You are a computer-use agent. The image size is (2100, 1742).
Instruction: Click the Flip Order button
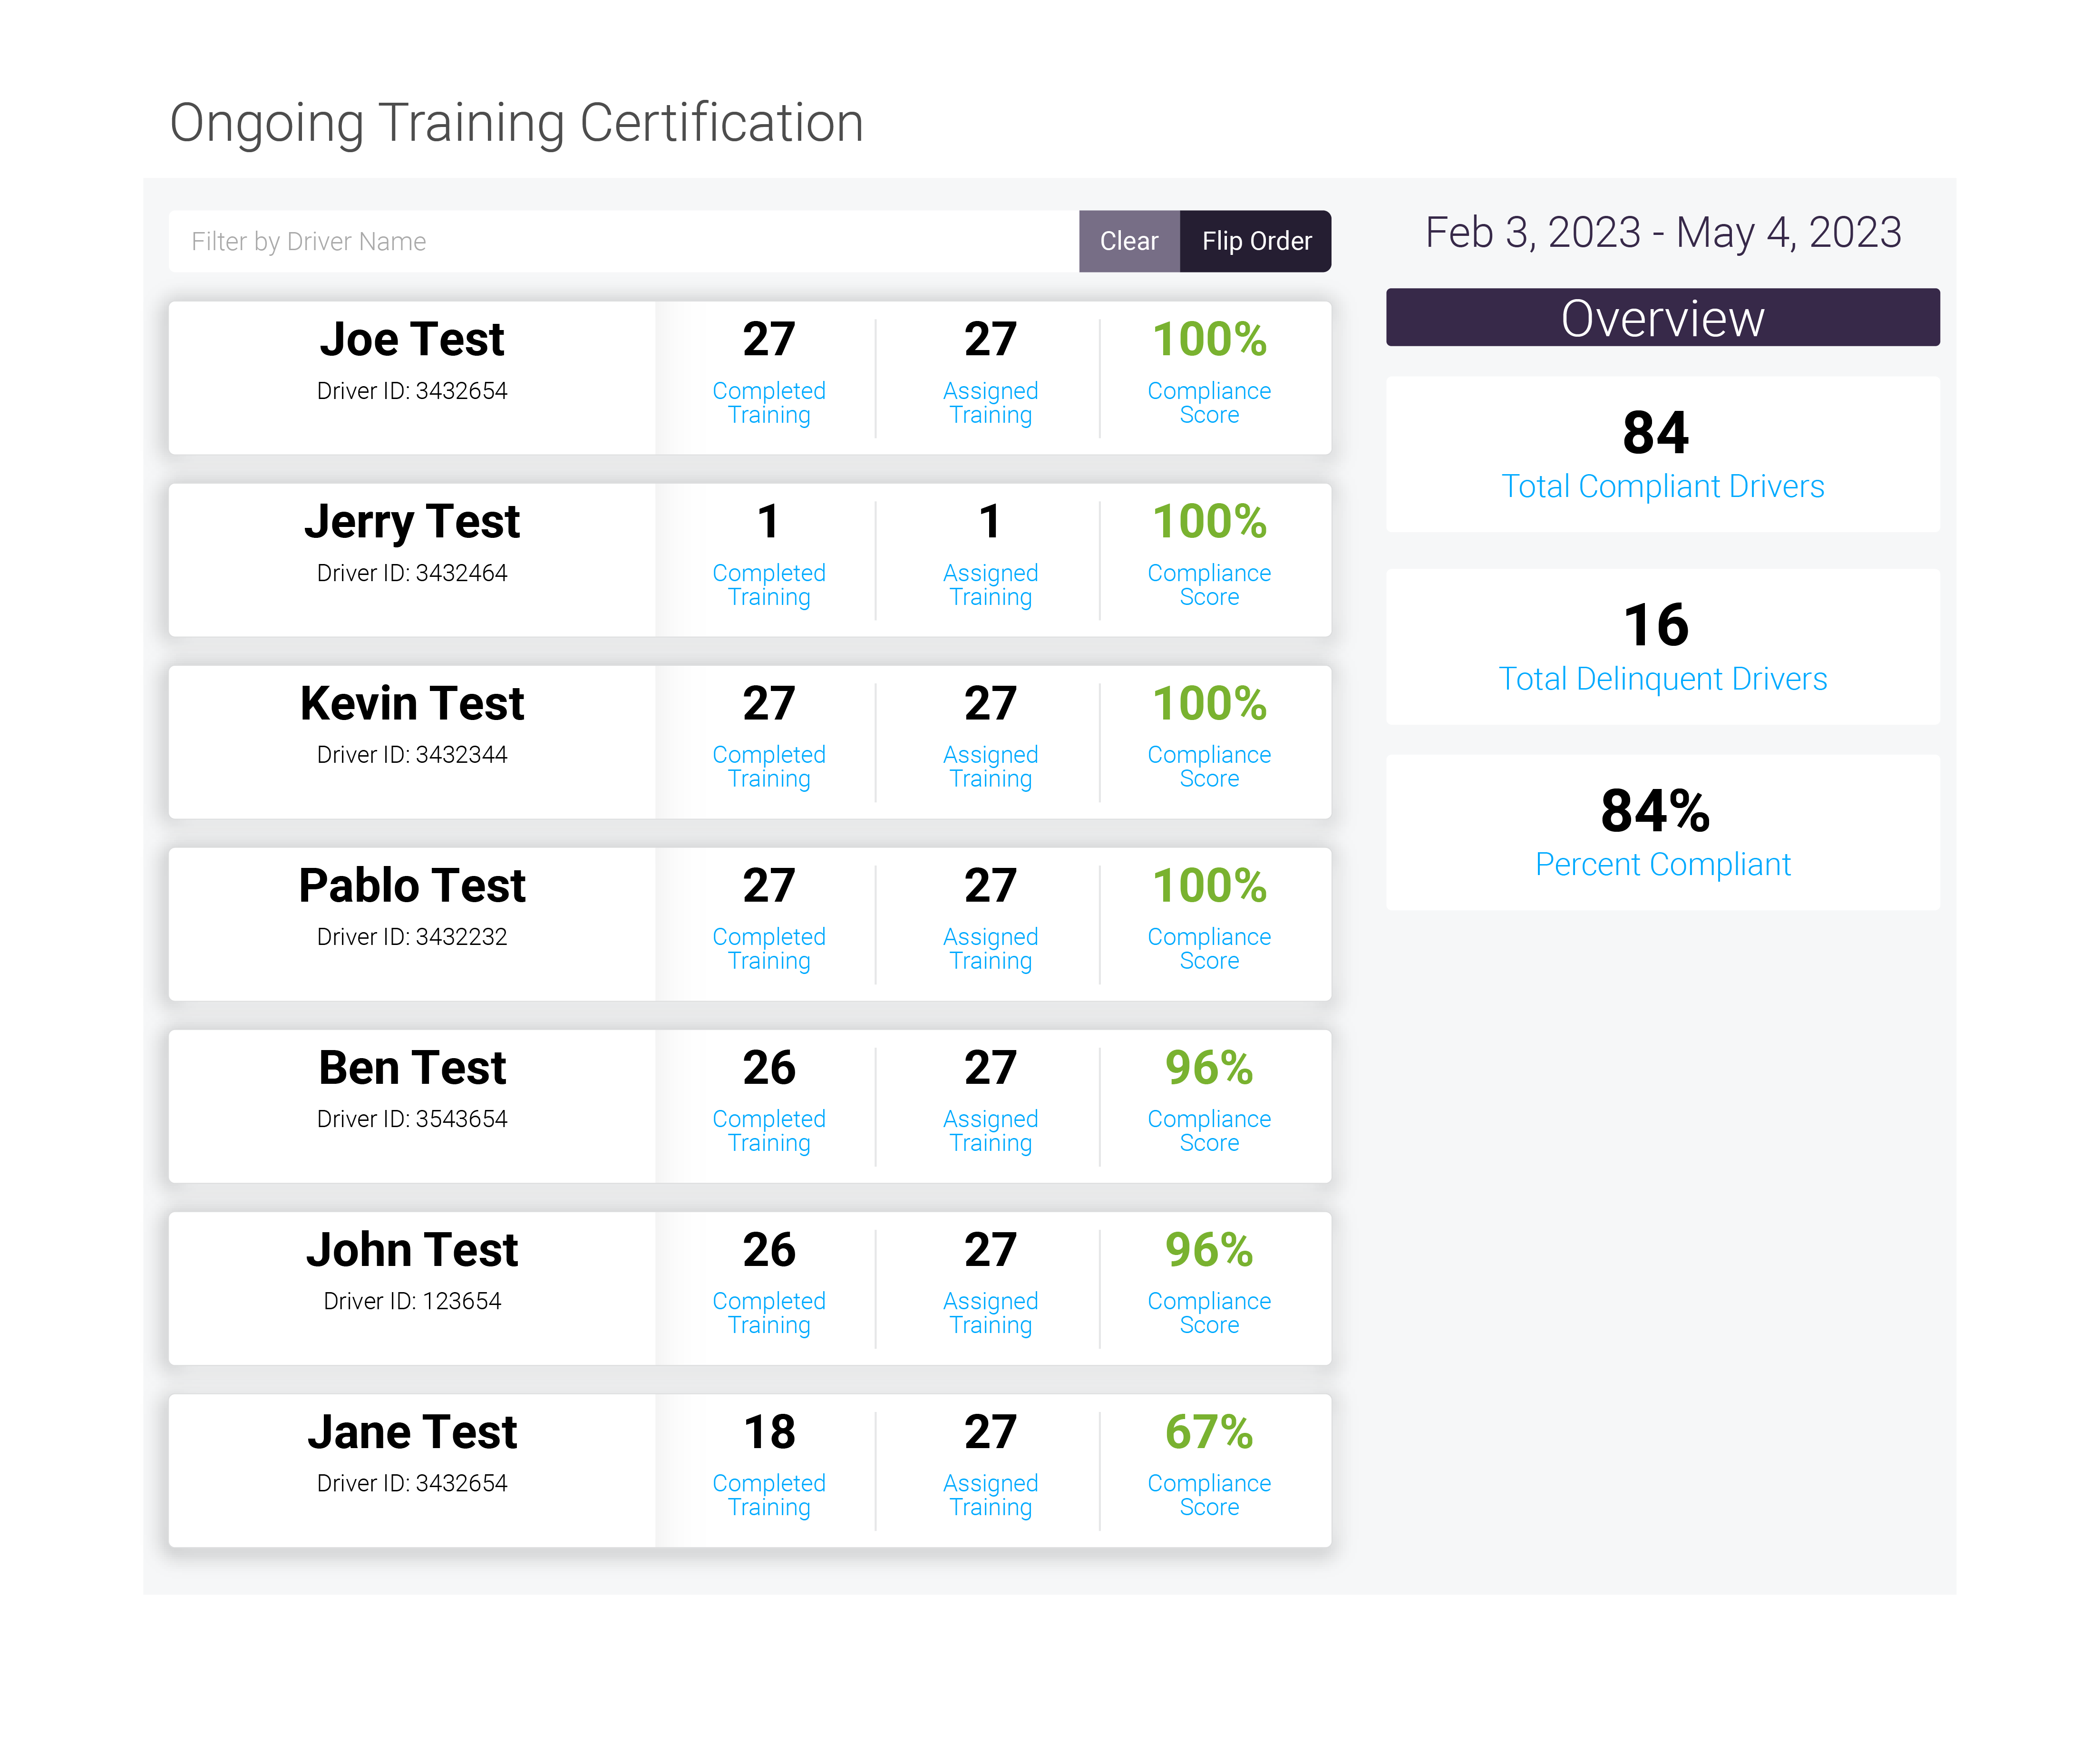[1256, 241]
